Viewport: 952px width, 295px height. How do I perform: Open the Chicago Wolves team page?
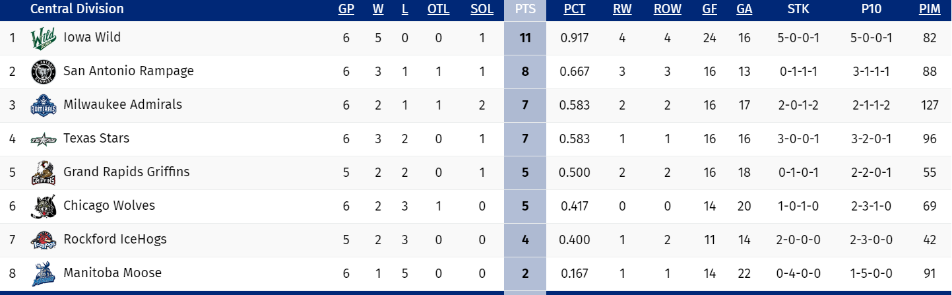(x=109, y=206)
